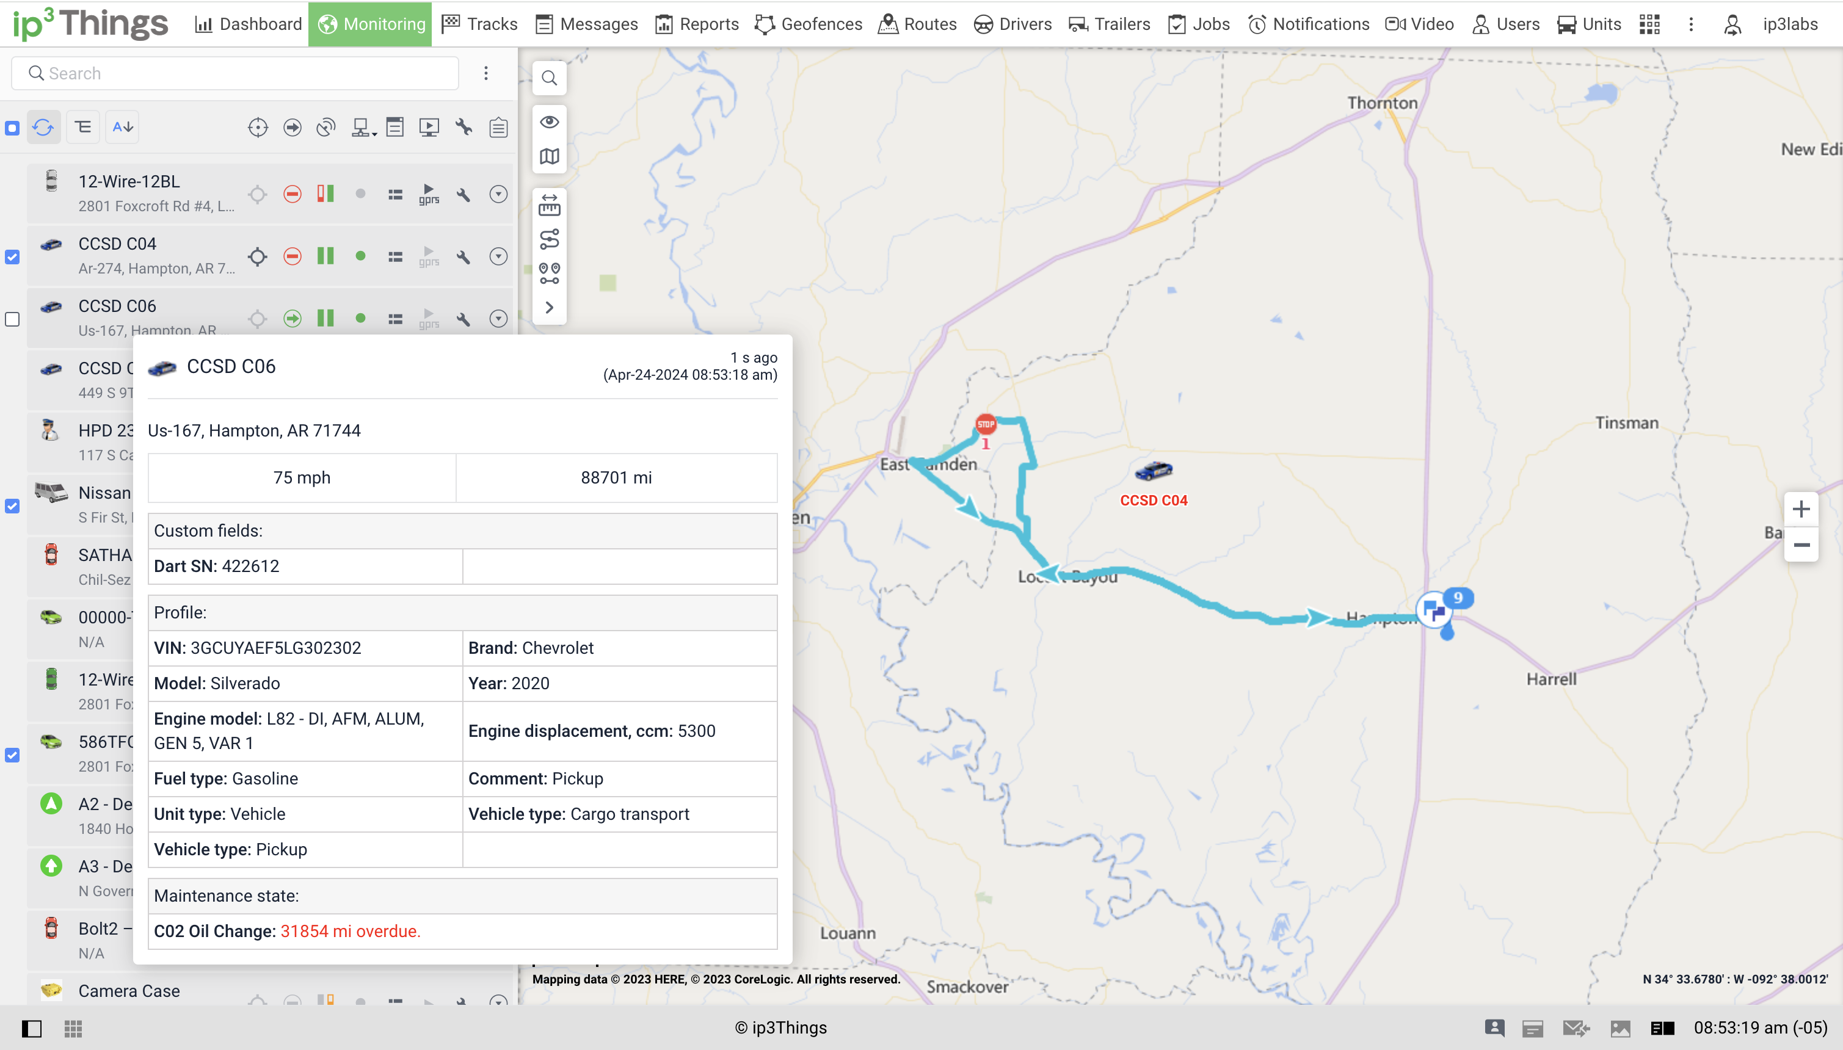1843x1050 pixels.
Task: Open the Notifications tab
Action: click(1309, 24)
